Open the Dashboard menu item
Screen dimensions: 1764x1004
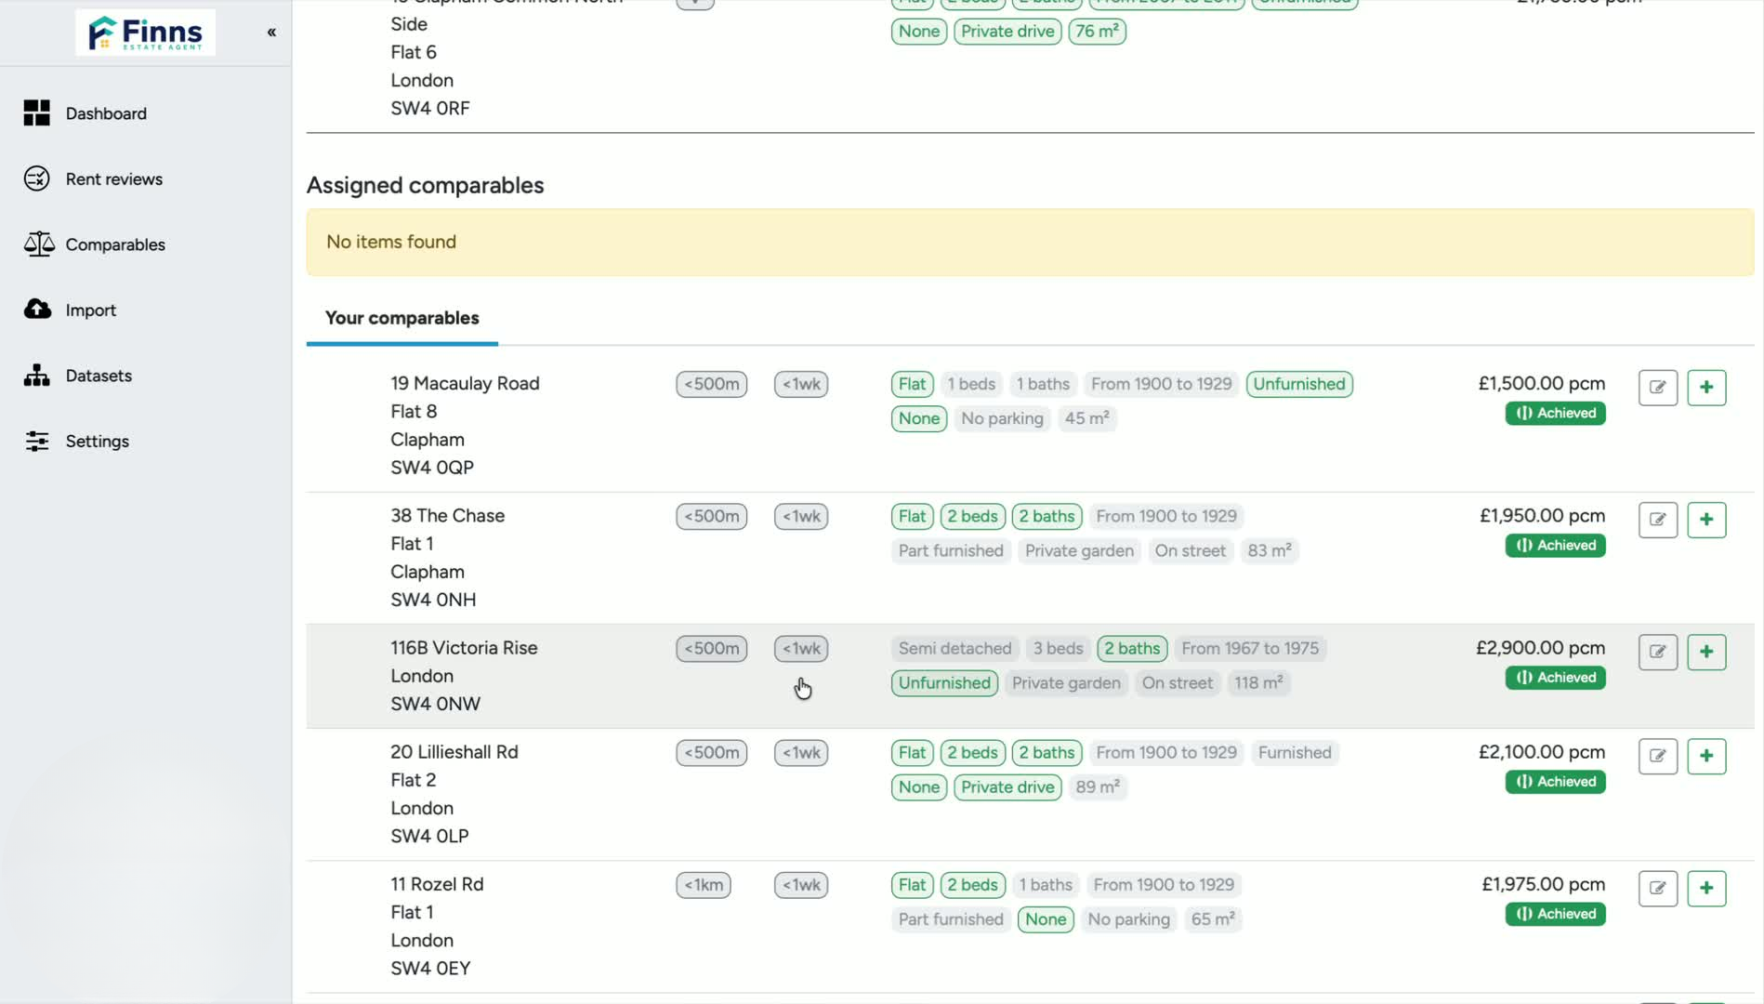click(x=106, y=113)
